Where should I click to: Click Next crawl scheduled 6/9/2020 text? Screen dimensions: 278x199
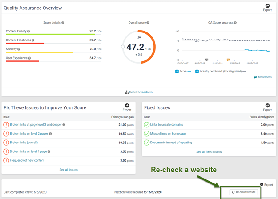[x=138, y=192]
